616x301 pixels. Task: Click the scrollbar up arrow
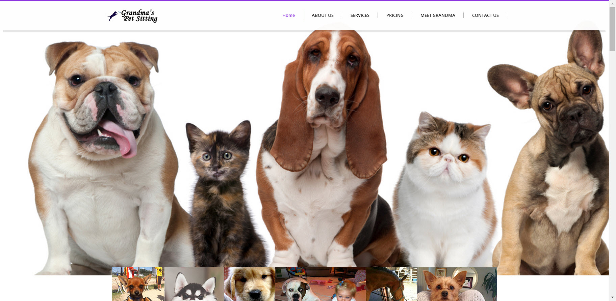[612, 3]
